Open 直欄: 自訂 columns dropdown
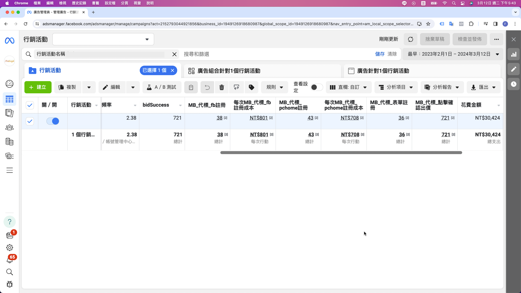The width and height of the screenshot is (521, 293). [x=349, y=87]
